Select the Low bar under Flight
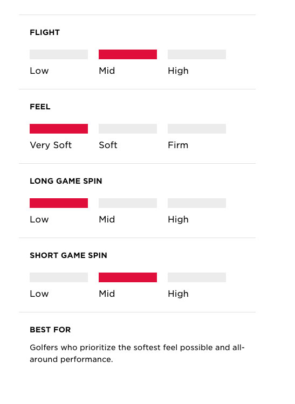Viewport: 295px width, 404px height. coord(59,54)
